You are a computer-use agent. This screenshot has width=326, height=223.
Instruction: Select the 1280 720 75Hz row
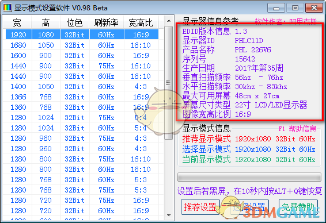click(82, 201)
